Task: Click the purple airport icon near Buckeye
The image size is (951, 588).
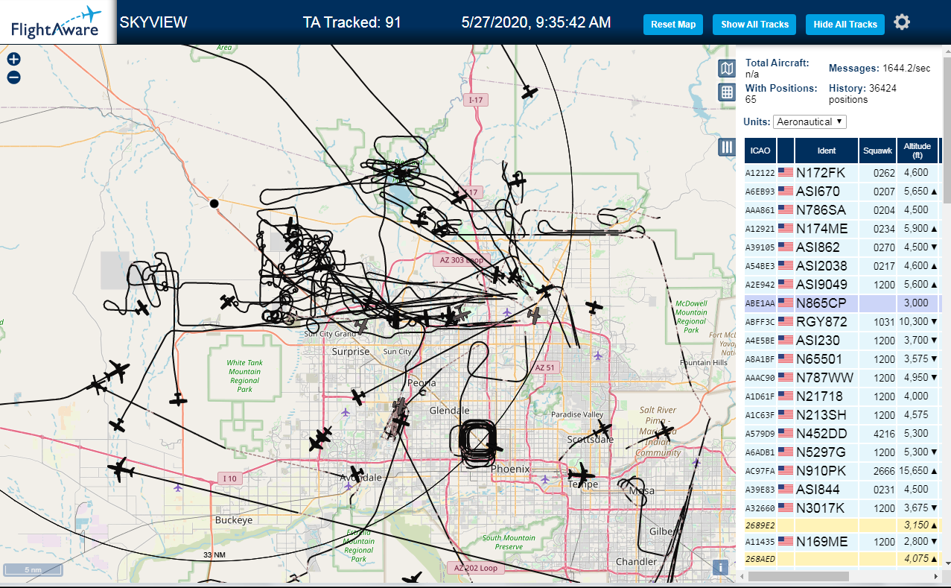Action: 178,488
